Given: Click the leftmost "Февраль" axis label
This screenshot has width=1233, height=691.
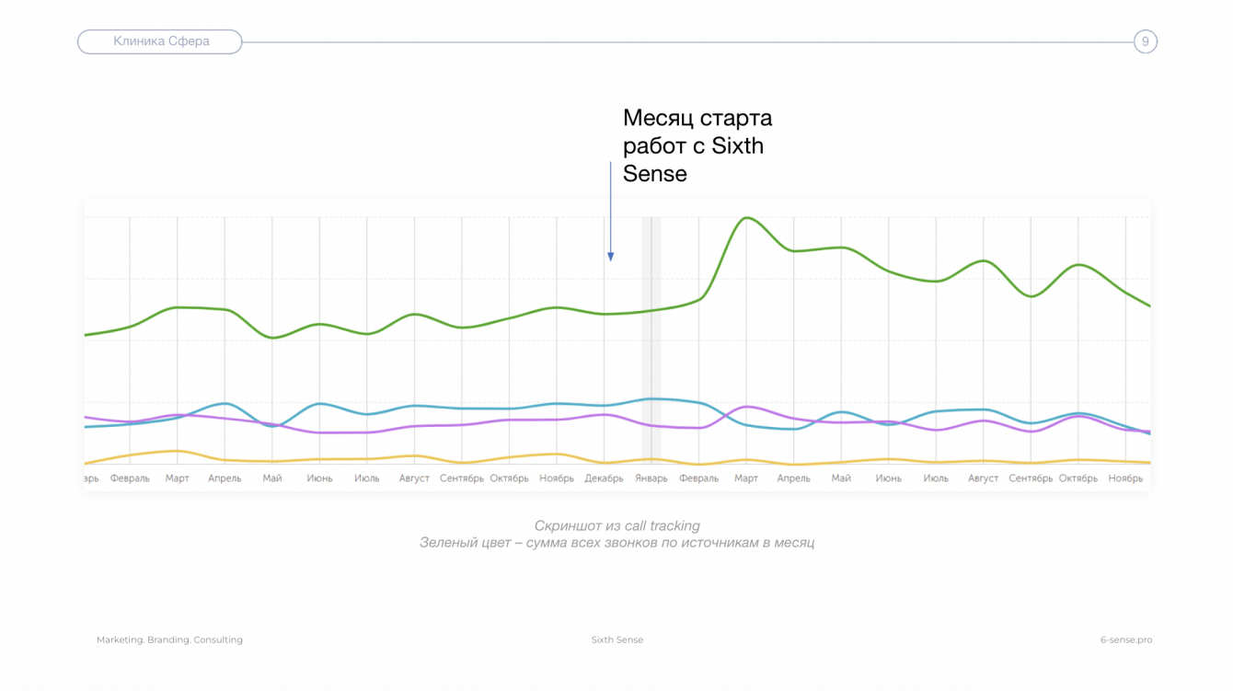Looking at the screenshot, I should pyautogui.click(x=130, y=478).
